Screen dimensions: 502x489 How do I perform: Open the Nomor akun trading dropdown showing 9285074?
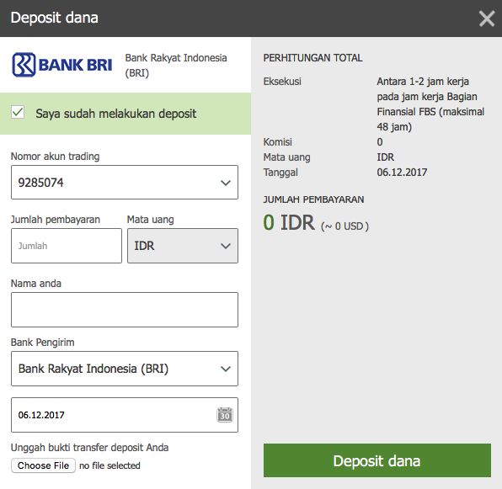pos(125,183)
